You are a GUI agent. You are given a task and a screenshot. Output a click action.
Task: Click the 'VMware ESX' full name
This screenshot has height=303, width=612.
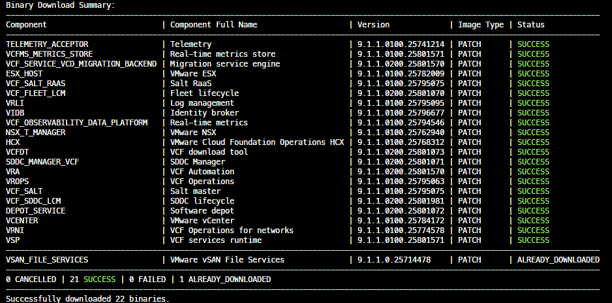coord(193,74)
